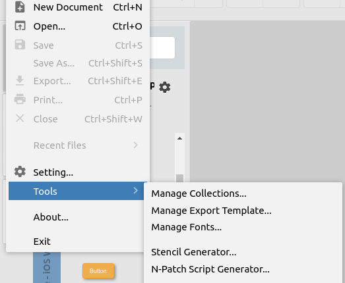Open N-Patch Script Generator
Image resolution: width=345 pixels, height=283 pixels.
tap(210, 269)
